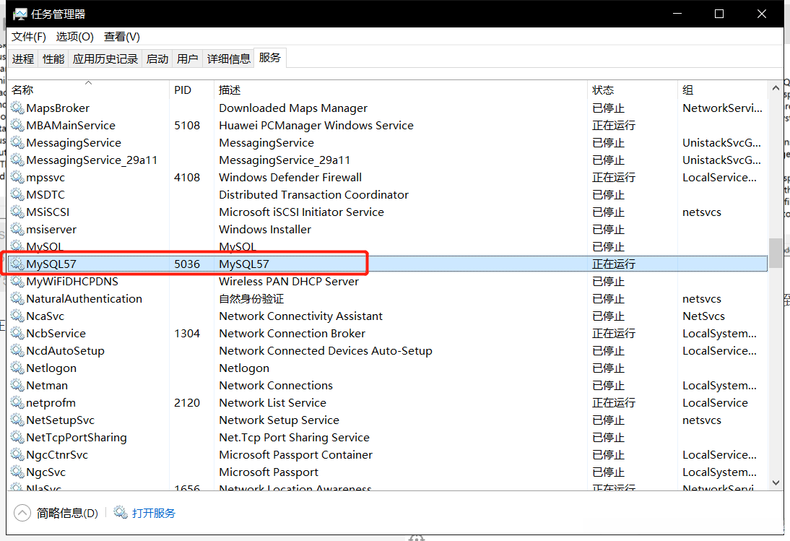Click the gear icon beside Netlogon
Viewport: 790px width, 541px height.
17,368
